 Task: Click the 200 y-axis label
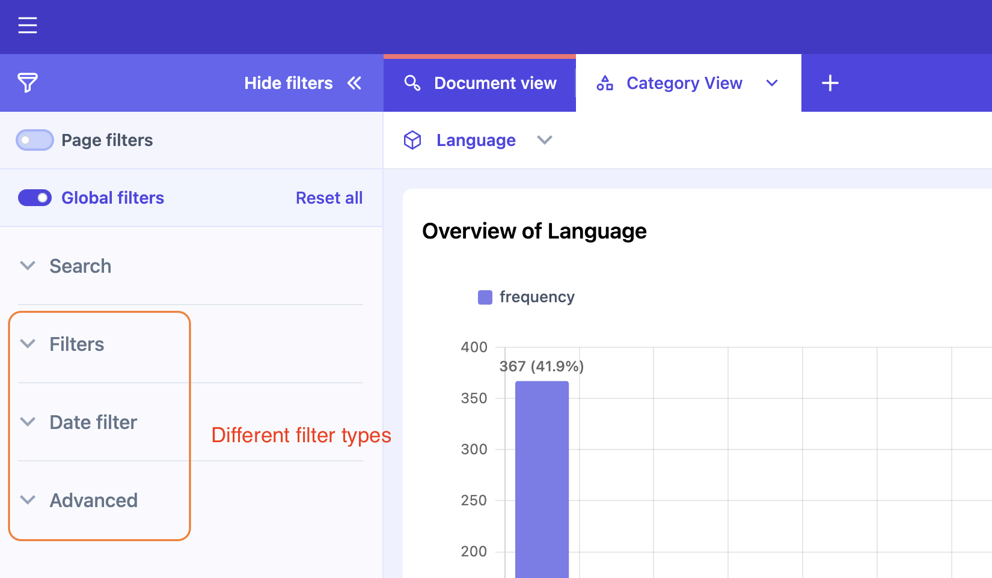[474, 551]
